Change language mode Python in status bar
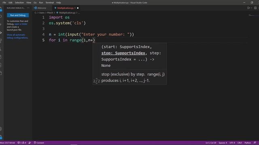 (x=248, y=143)
